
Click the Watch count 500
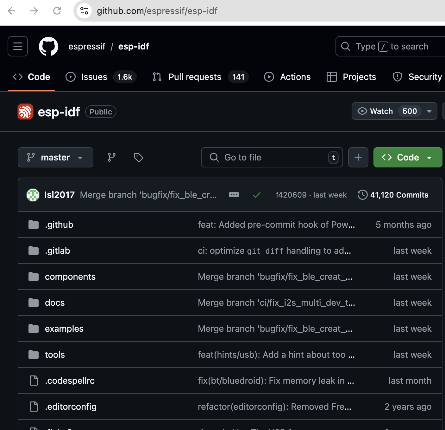click(410, 111)
